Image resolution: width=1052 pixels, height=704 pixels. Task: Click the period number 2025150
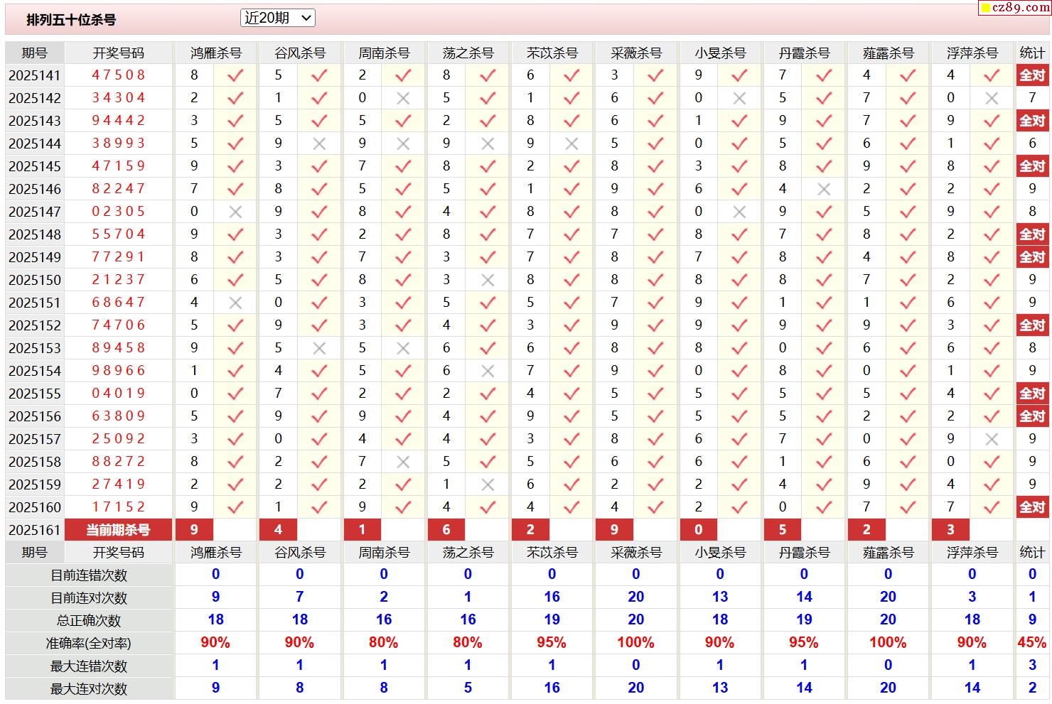coord(35,280)
